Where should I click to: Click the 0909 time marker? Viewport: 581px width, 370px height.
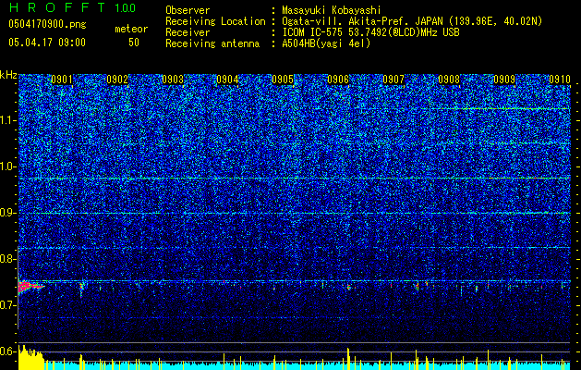(x=504, y=80)
